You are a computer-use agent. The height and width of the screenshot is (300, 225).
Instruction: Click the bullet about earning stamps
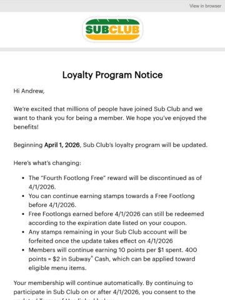[x=112, y=201]
